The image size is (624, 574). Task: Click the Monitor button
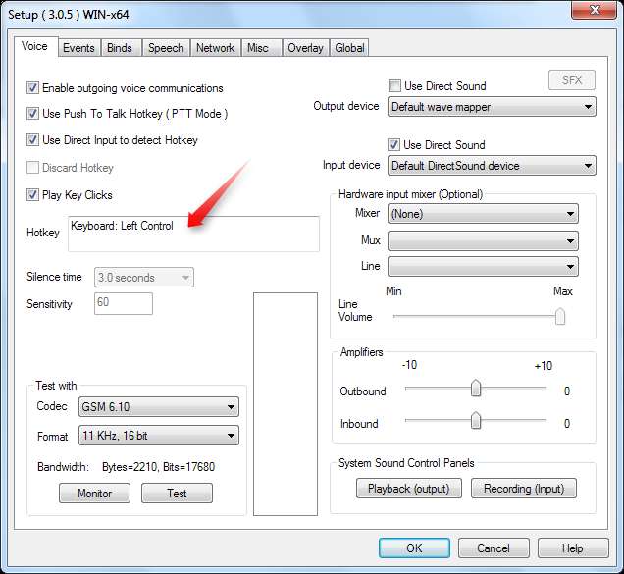point(95,494)
